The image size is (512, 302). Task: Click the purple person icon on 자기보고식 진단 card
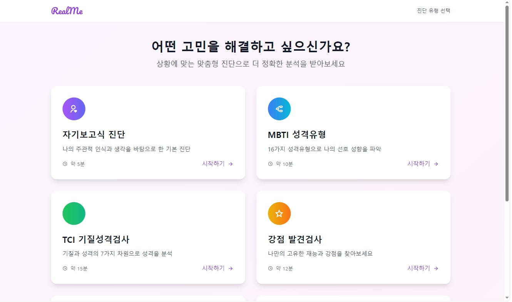[74, 109]
